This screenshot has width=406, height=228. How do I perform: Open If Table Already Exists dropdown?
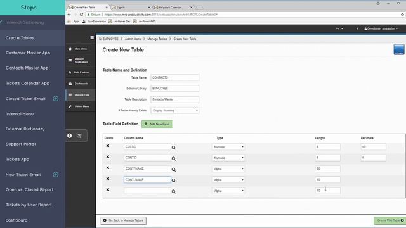point(175,111)
